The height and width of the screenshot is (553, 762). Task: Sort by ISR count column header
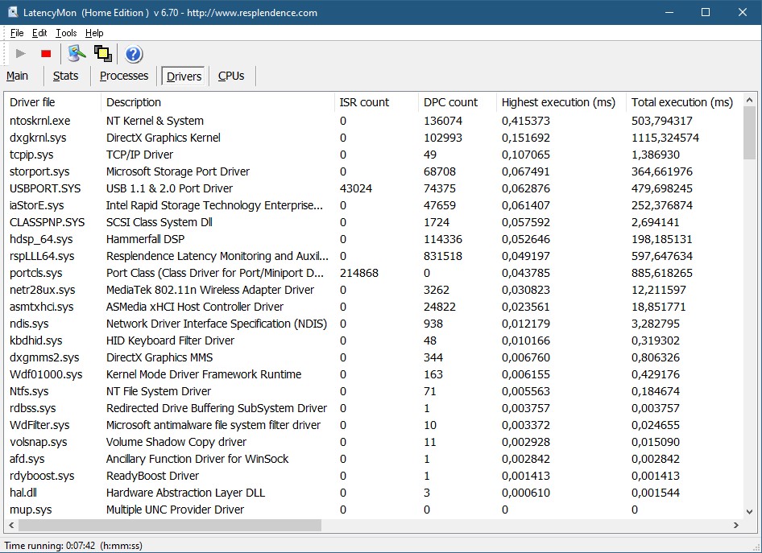(364, 102)
